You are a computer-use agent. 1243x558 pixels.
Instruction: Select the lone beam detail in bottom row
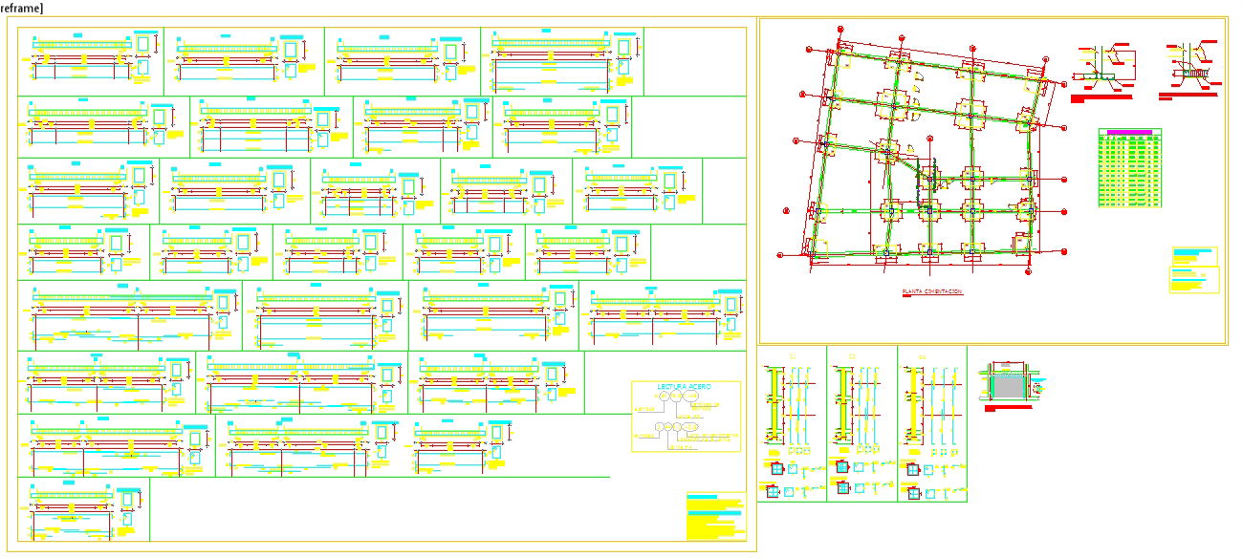84,510
